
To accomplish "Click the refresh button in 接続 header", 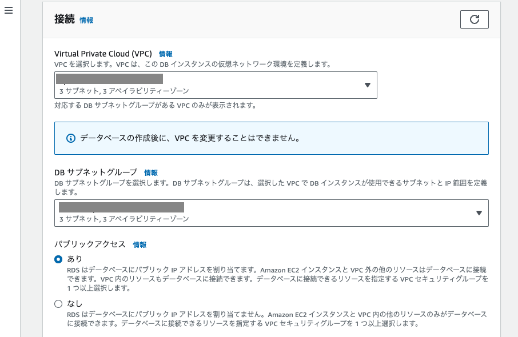I will 474,19.
